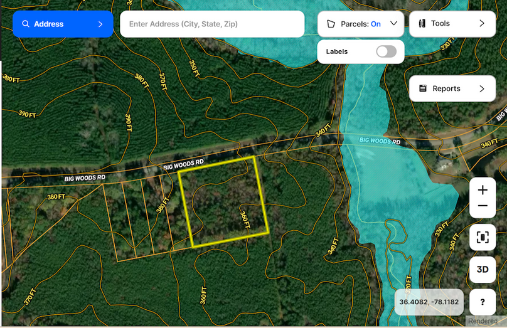
Task: Click the magnifier search icon in Address button
Action: click(x=26, y=24)
